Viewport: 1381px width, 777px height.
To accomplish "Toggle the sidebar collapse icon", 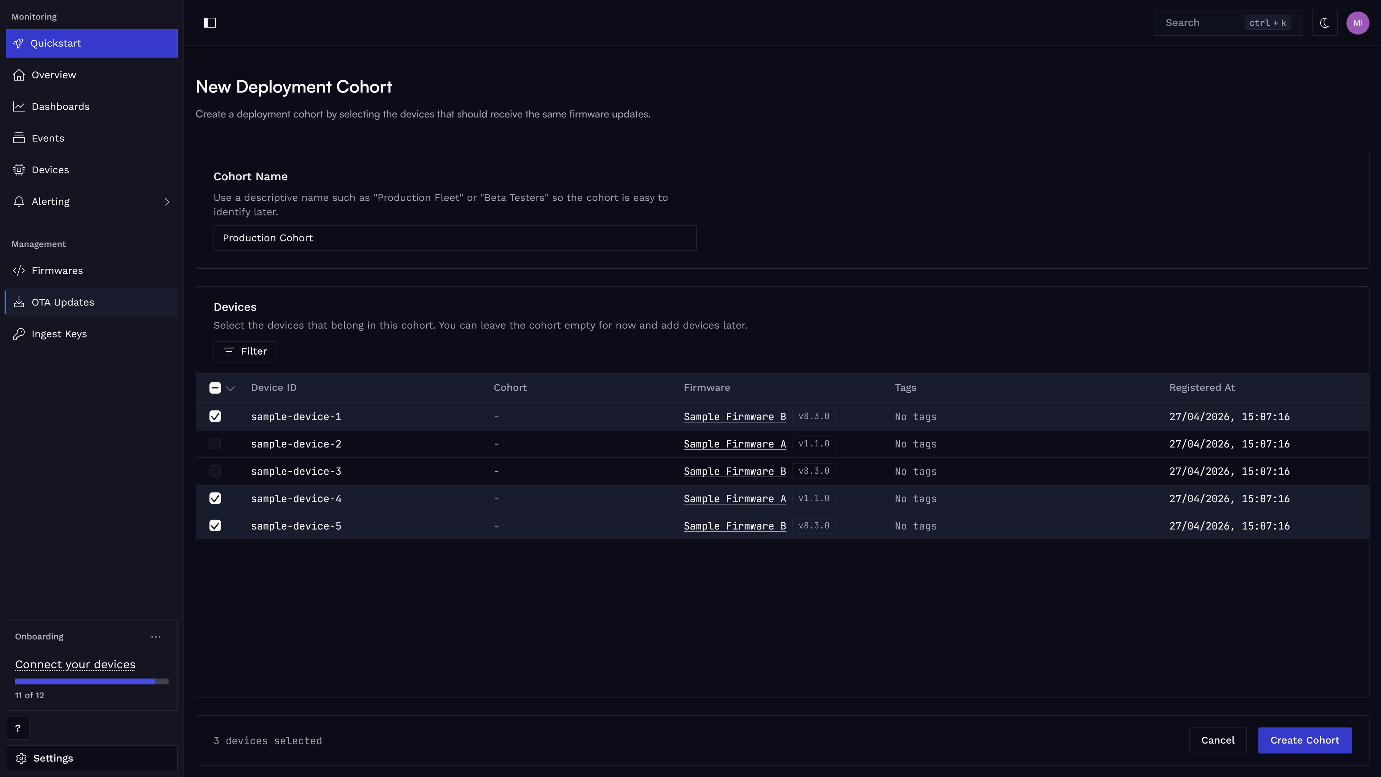I will click(x=210, y=23).
